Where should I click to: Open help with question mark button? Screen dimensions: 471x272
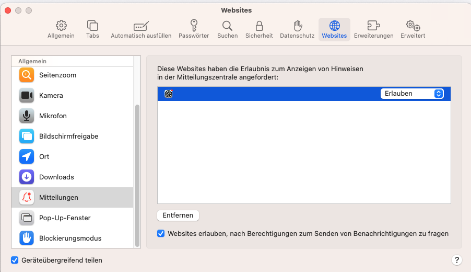[456, 260]
